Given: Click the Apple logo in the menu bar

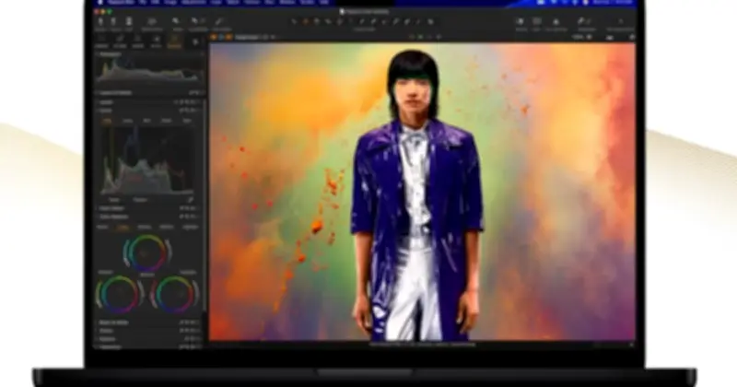Looking at the screenshot, I should (99, 3).
